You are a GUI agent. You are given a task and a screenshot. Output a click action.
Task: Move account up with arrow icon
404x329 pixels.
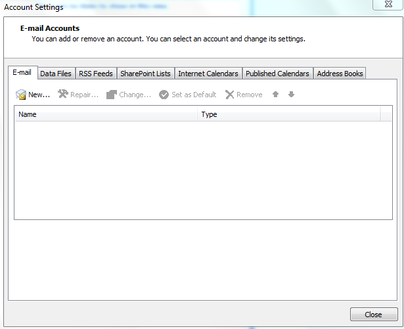click(x=276, y=95)
